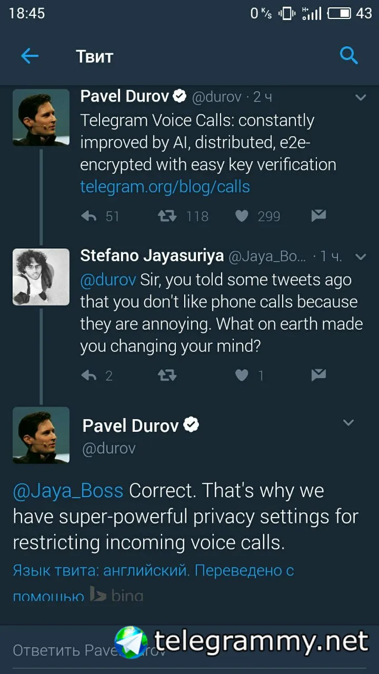This screenshot has width=379, height=674.
Task: Tap the back arrow icon
Action: [30, 56]
